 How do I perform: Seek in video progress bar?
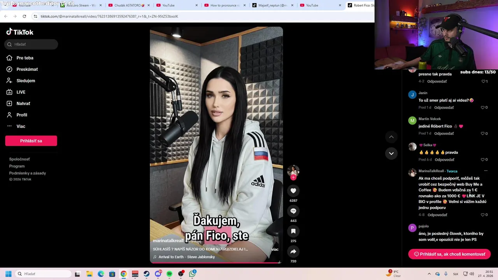pyautogui.click(x=216, y=262)
